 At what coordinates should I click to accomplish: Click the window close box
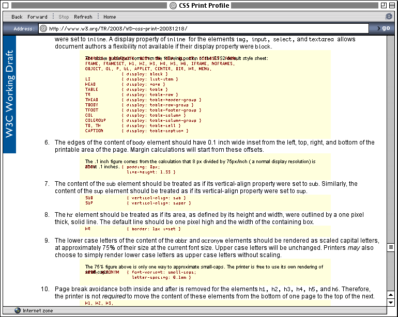coord(7,6)
